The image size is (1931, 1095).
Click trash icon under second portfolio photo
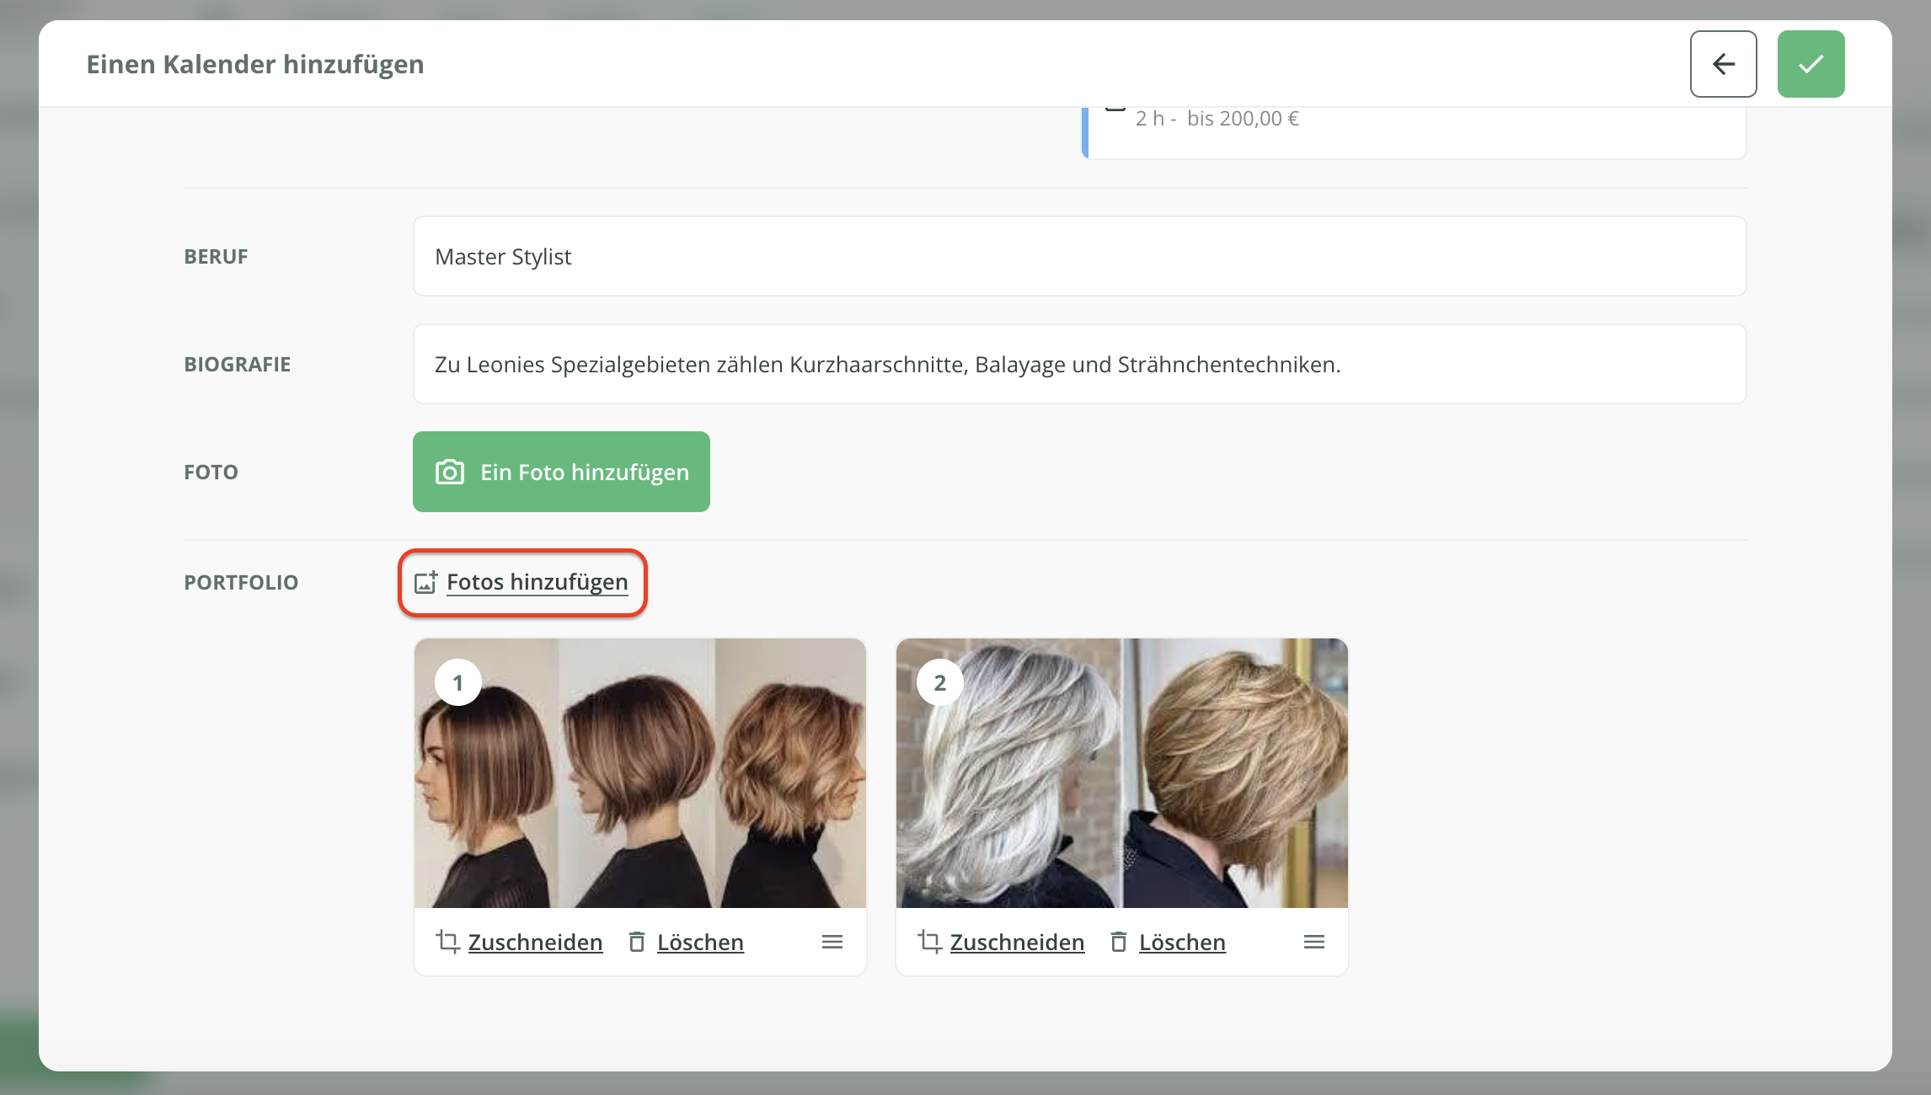pos(1119,942)
